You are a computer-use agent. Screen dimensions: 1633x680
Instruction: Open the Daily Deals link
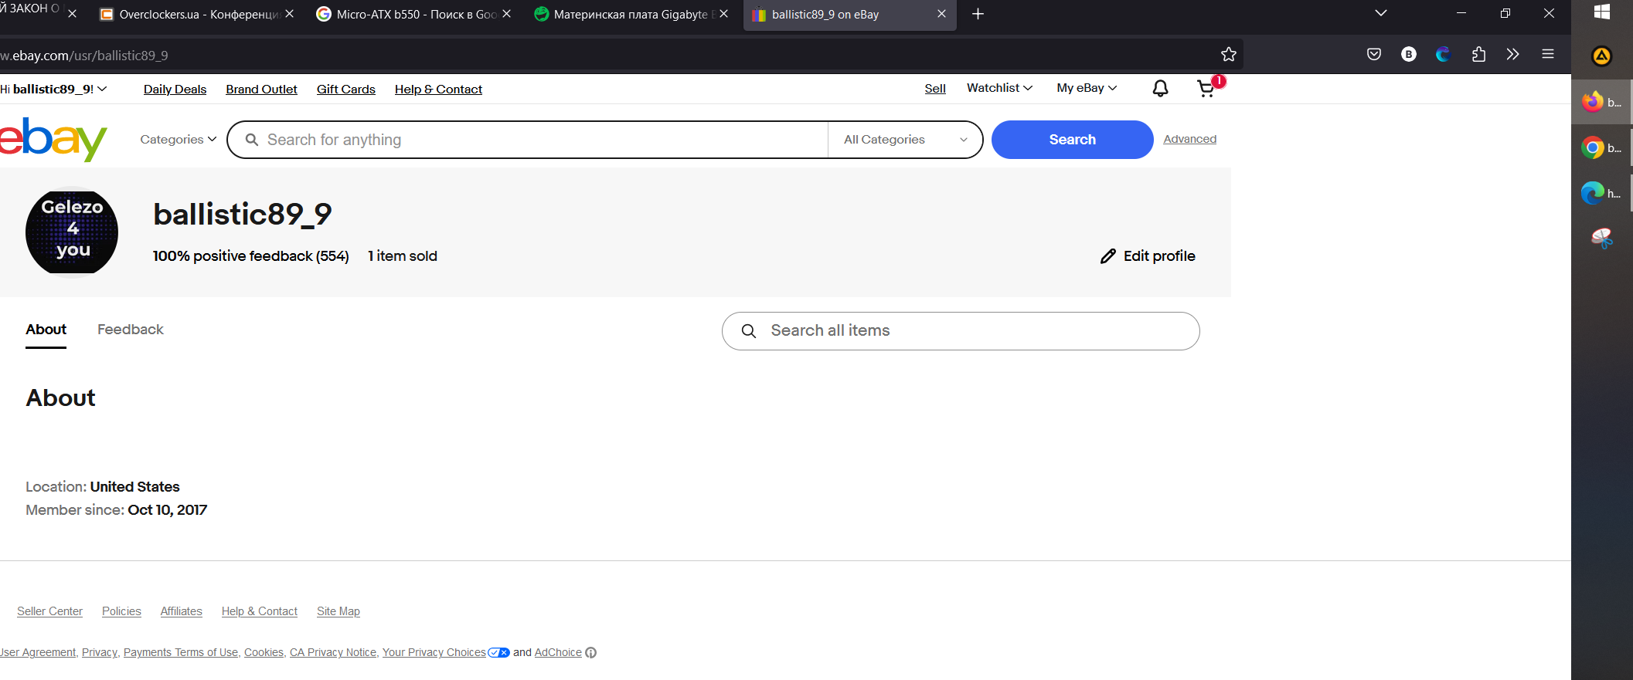coord(175,90)
